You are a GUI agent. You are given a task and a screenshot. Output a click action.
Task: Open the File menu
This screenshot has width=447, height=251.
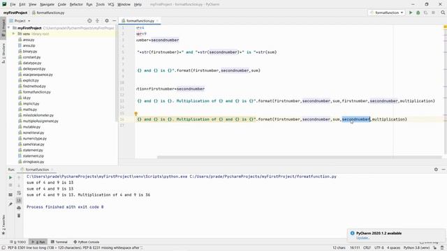tap(13, 4)
